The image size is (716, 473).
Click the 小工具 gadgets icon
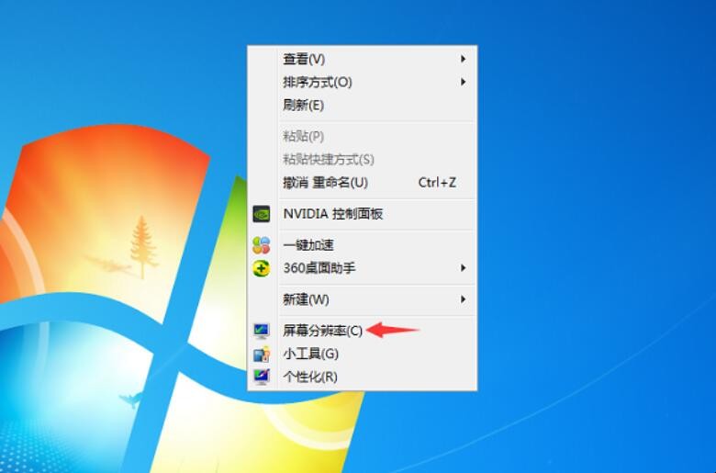tap(262, 355)
